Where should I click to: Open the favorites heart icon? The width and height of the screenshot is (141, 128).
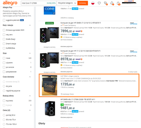click(99, 3)
